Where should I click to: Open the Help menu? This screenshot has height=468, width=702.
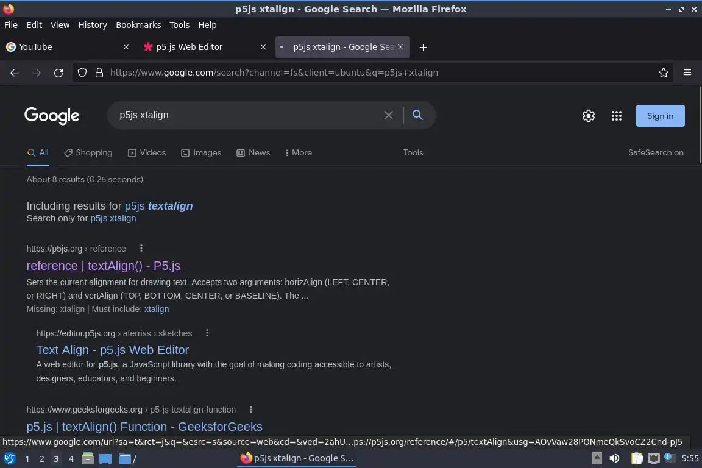(207, 25)
